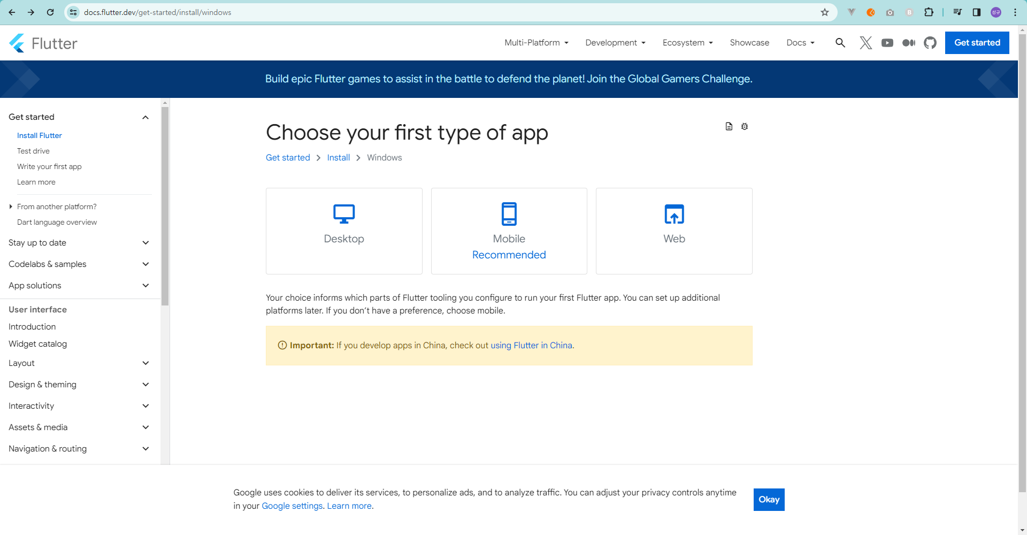Open the media control icon in toolbar
The image size is (1027, 535).
tap(957, 12)
